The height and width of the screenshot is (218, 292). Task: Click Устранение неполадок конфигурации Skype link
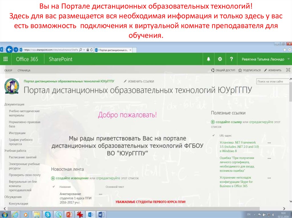[236, 182]
